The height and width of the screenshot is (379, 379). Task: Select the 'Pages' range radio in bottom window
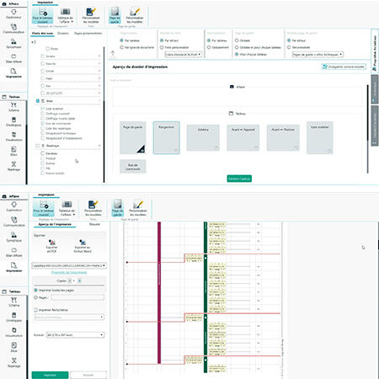(x=36, y=297)
